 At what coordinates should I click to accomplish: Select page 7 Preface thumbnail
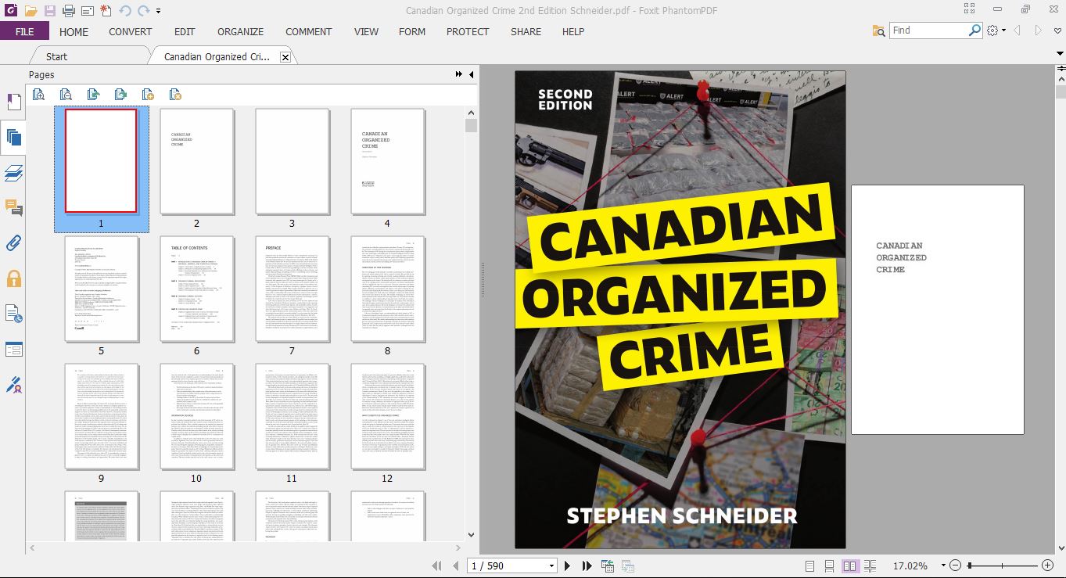point(292,289)
